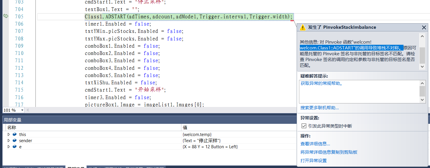Click code line 'timer3.Enabled = false;'
This screenshot has width=430, height=168.
pos(118,97)
